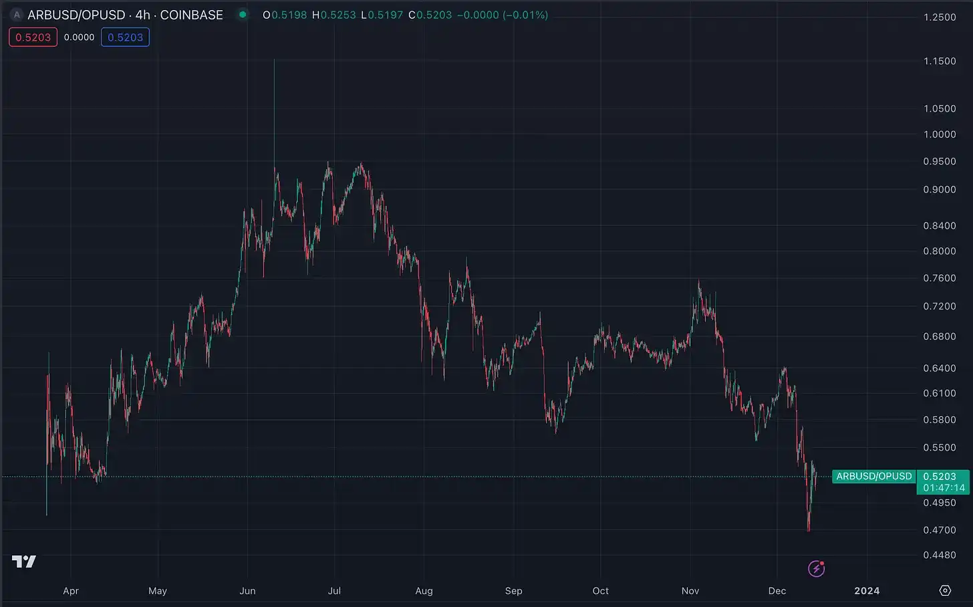973x607 pixels.
Task: Click the Jun label on time axis
Action: click(247, 591)
